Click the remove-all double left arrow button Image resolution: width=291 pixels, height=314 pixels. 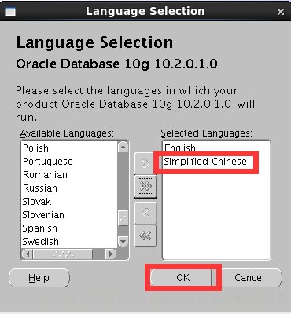point(145,236)
